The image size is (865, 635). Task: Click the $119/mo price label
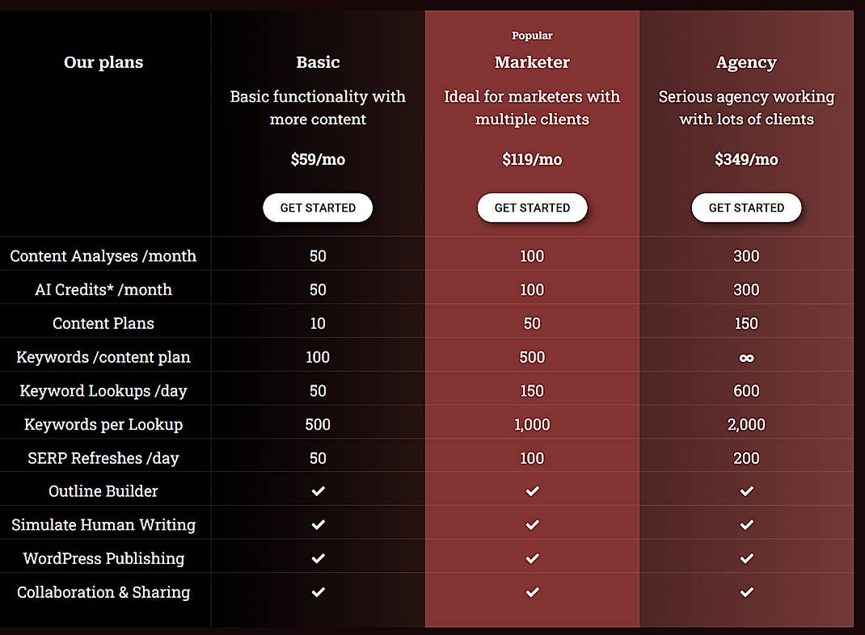pyautogui.click(x=532, y=159)
